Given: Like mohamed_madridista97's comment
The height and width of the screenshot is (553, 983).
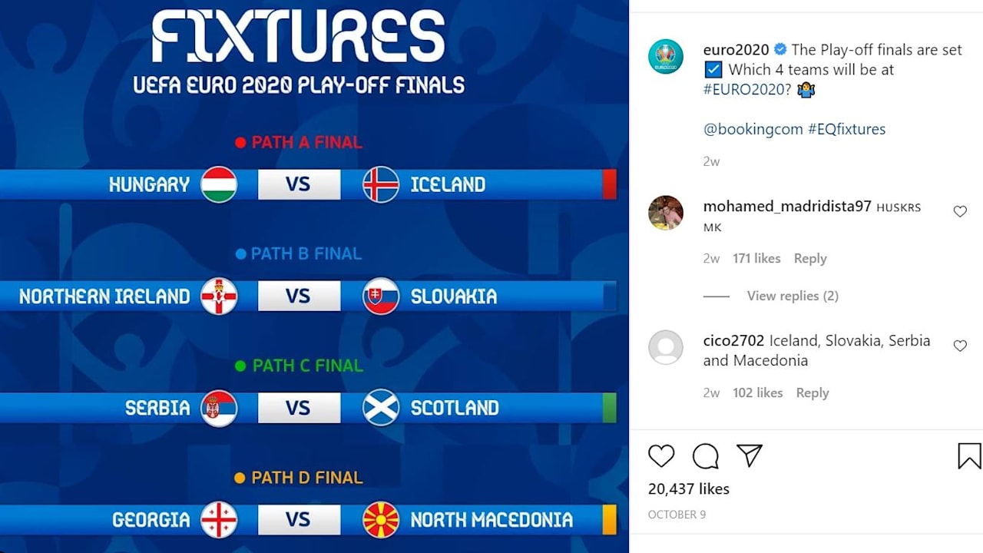Looking at the screenshot, I should (x=960, y=211).
